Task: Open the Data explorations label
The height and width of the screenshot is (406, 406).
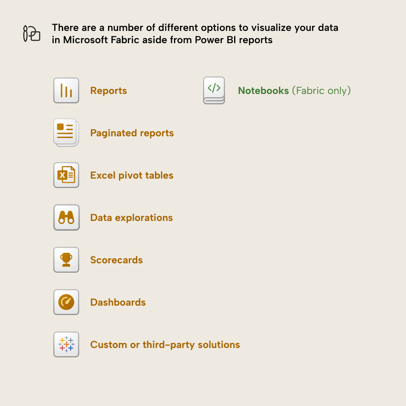Action: (131, 218)
